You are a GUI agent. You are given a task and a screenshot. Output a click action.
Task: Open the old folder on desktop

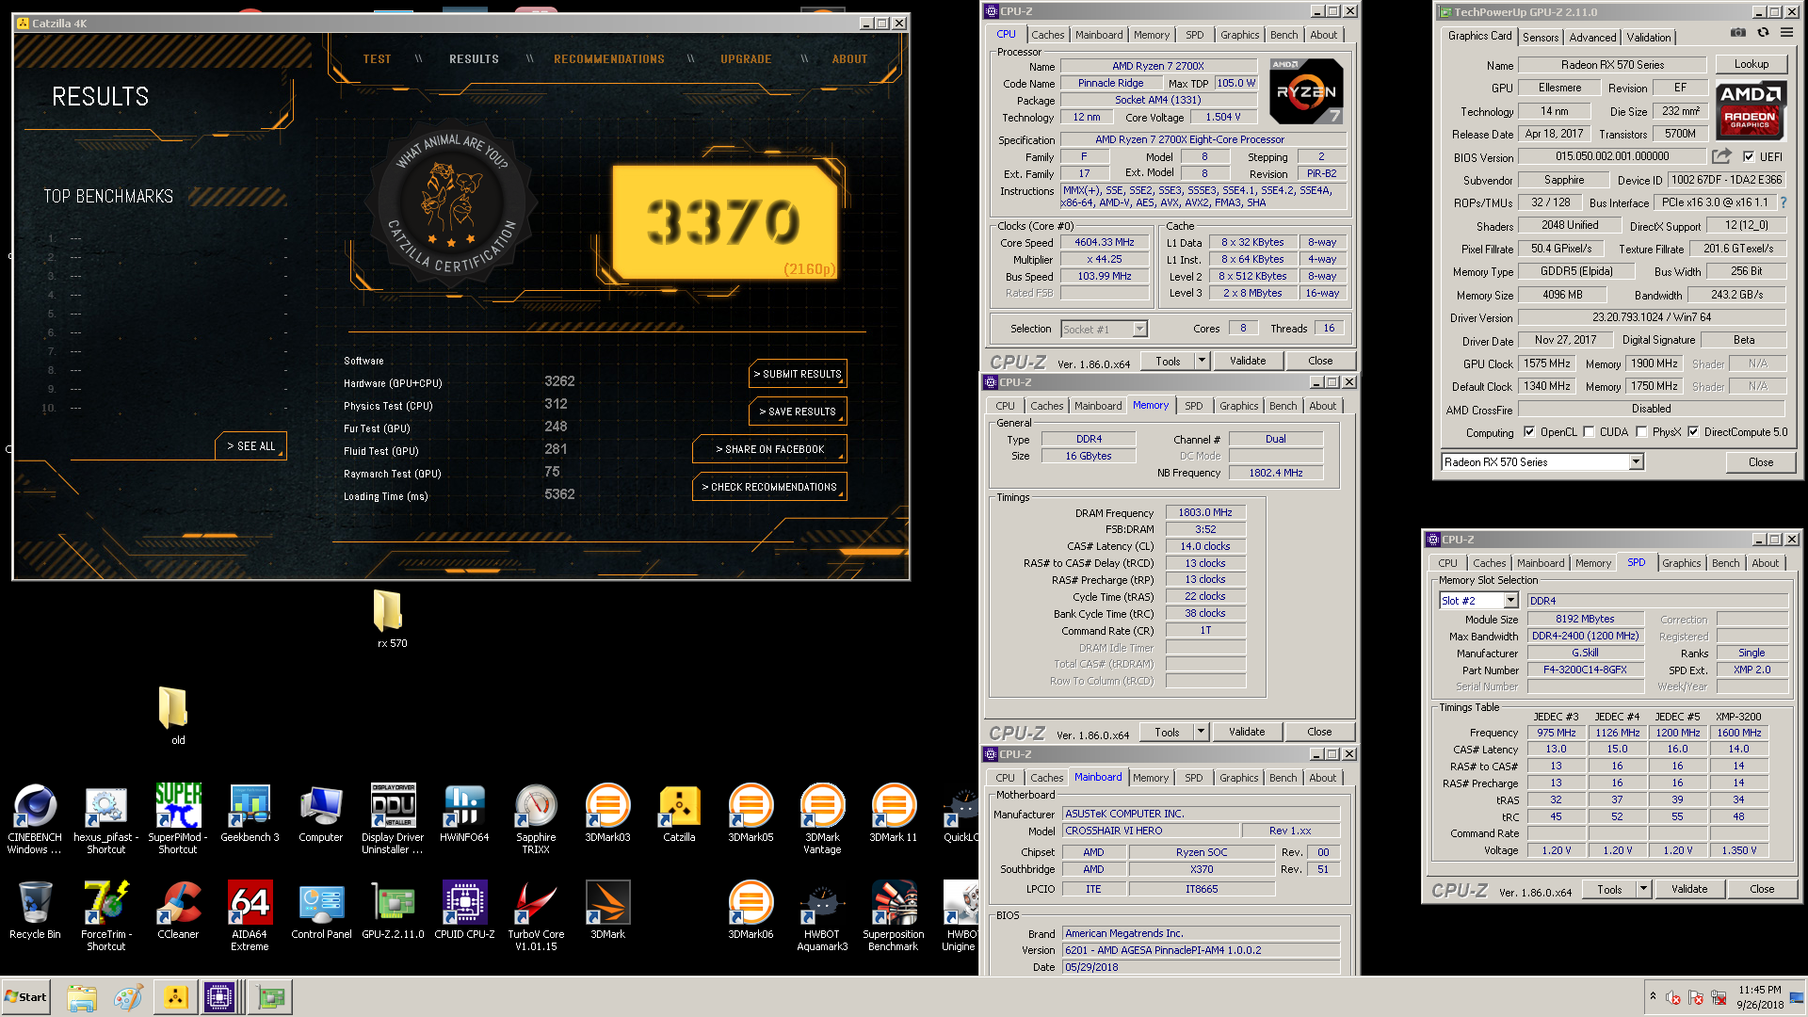[x=175, y=716]
